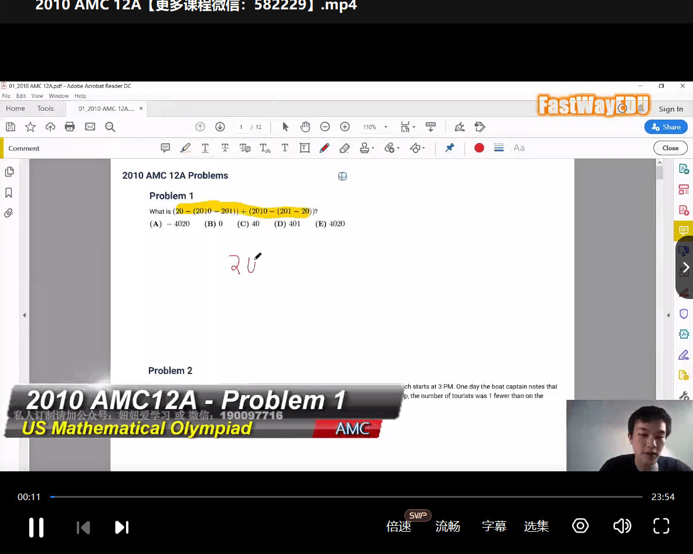The height and width of the screenshot is (554, 693).
Task: Click the upload to cloud icon
Action: coord(50,127)
